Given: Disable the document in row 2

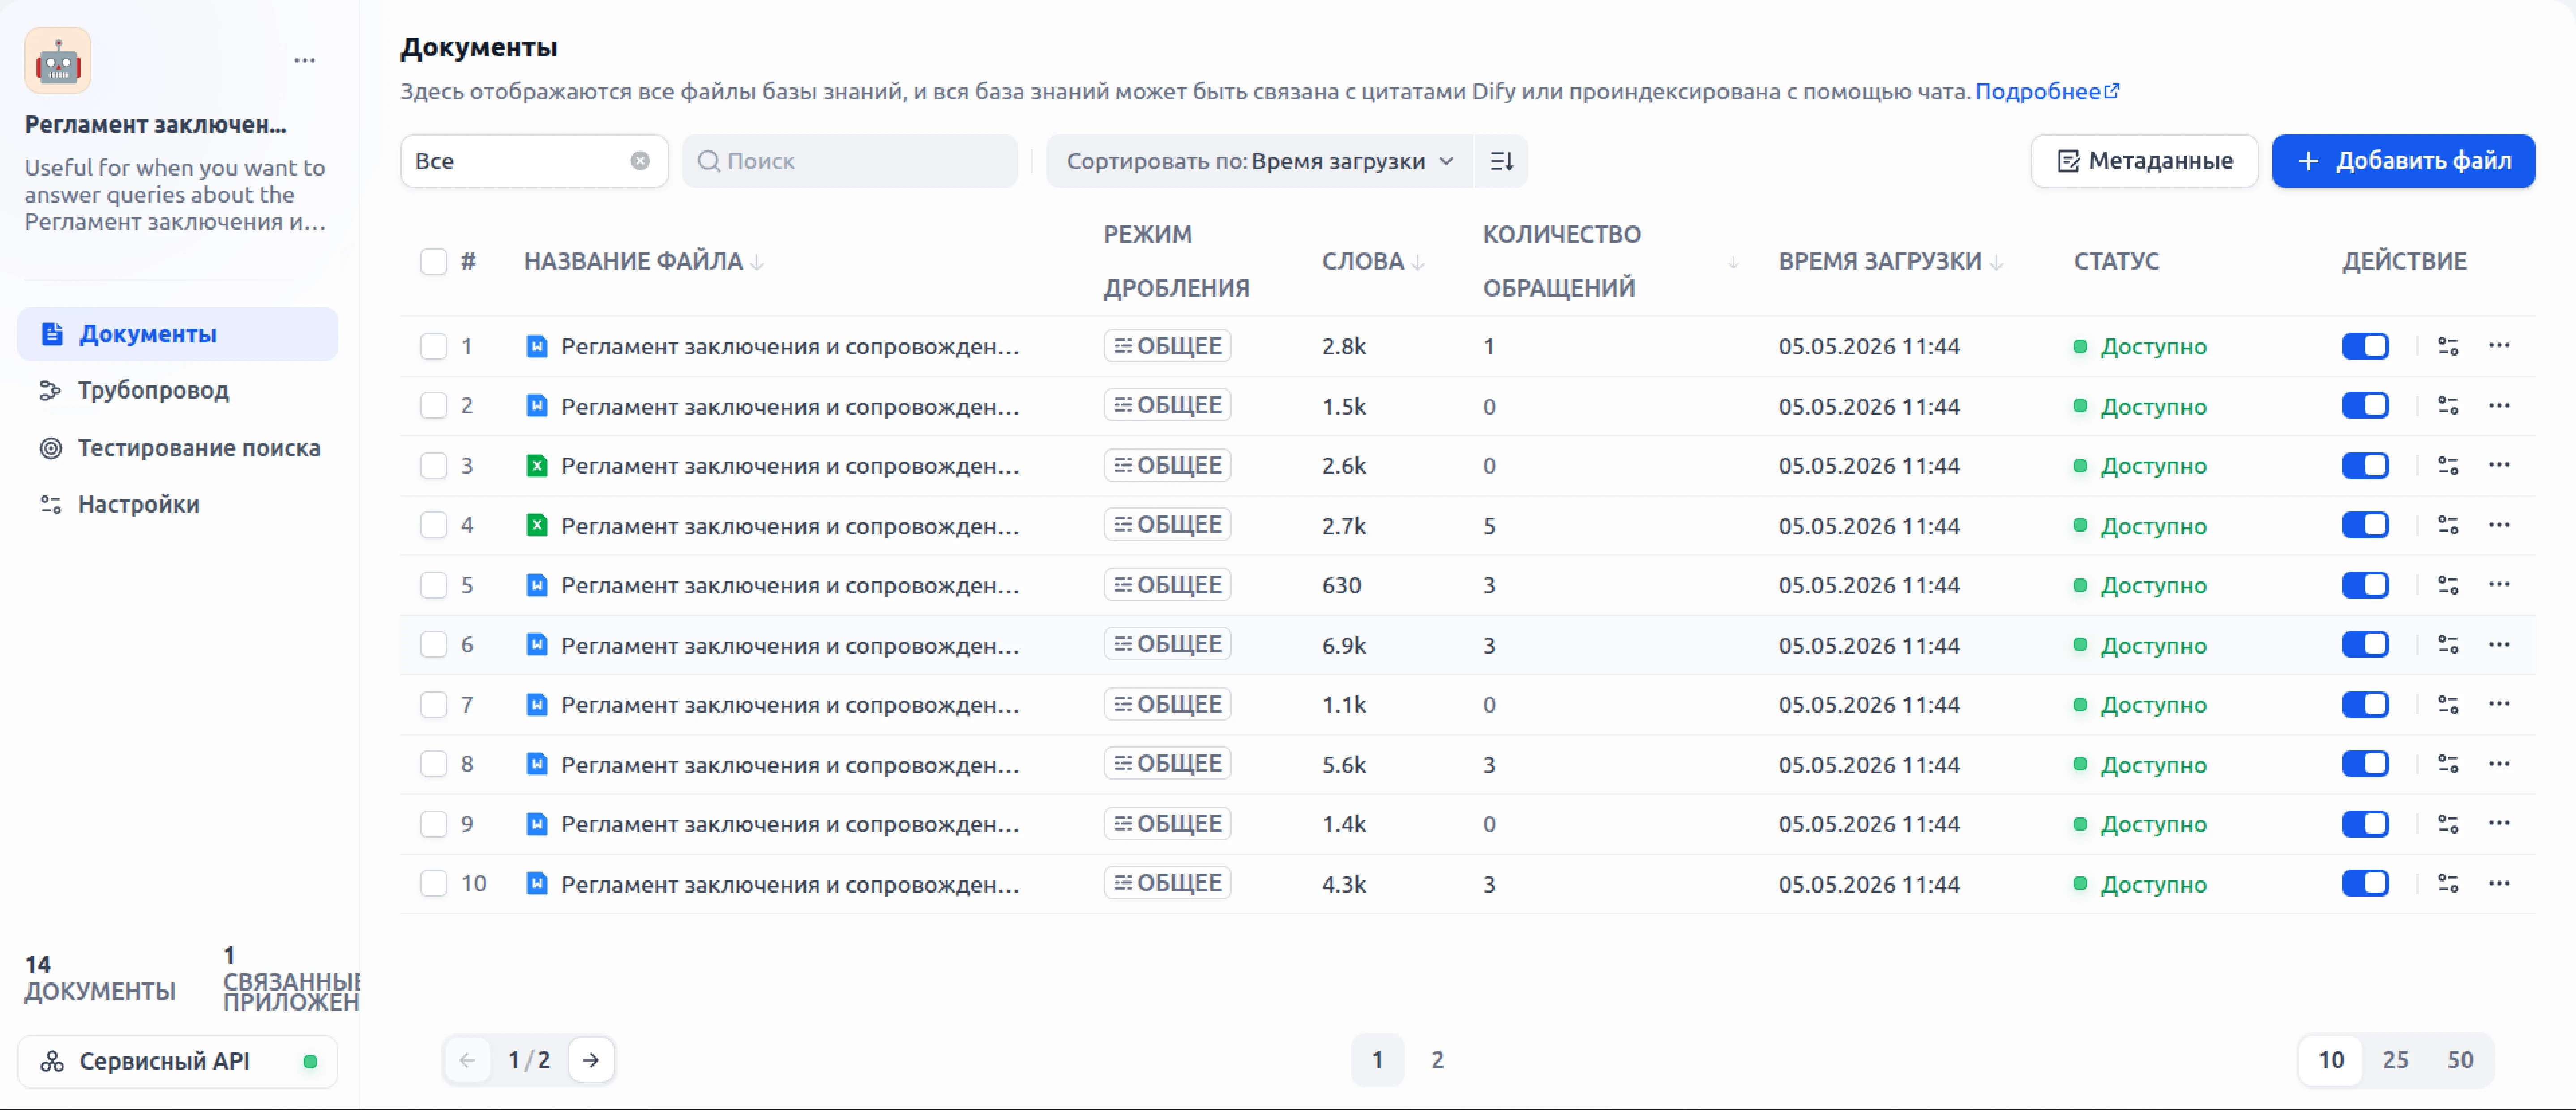Looking at the screenshot, I should [x=2365, y=406].
